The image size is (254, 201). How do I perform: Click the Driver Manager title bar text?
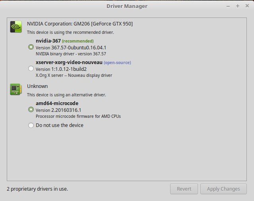coord(127,6)
